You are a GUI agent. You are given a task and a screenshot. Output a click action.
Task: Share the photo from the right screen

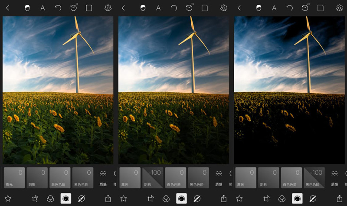[339, 198]
